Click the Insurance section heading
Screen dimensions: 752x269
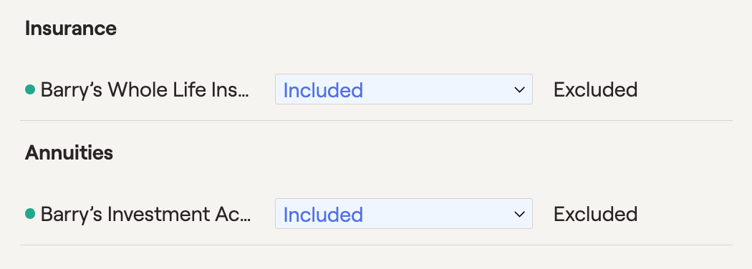pos(70,29)
